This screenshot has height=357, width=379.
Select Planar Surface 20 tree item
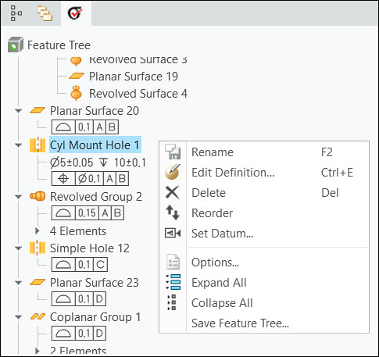pyautogui.click(x=95, y=111)
